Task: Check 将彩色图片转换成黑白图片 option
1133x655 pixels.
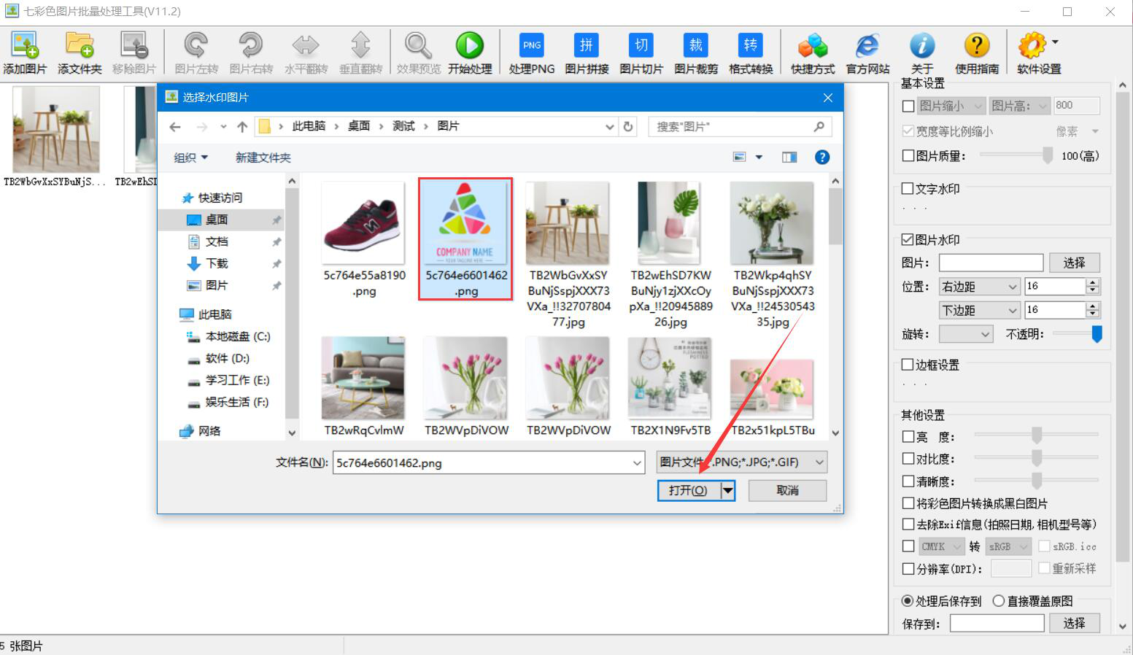Action: click(908, 503)
